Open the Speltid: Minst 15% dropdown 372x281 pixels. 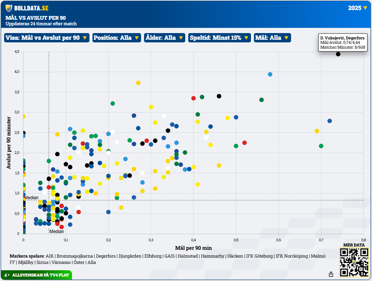[219, 38]
